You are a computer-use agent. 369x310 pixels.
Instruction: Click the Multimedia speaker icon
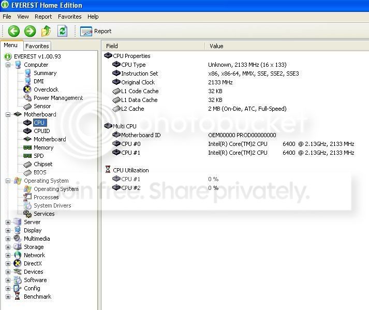click(18, 239)
